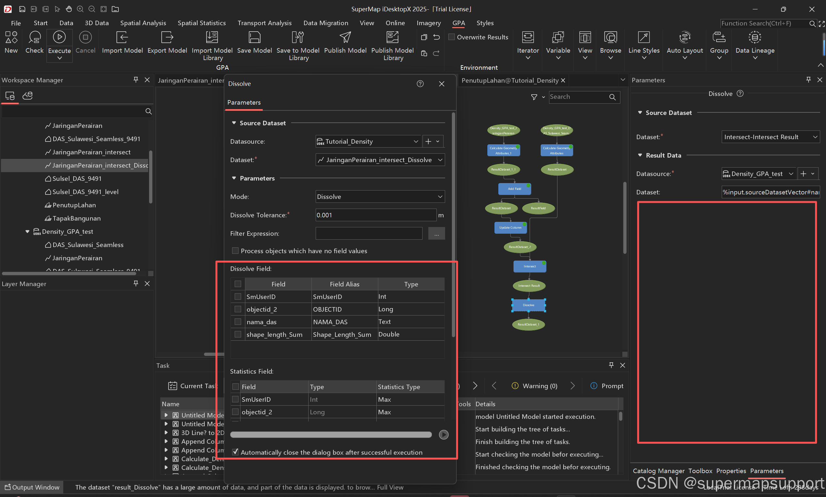Open the Import Model tool
The height and width of the screenshot is (497, 826).
122,37
